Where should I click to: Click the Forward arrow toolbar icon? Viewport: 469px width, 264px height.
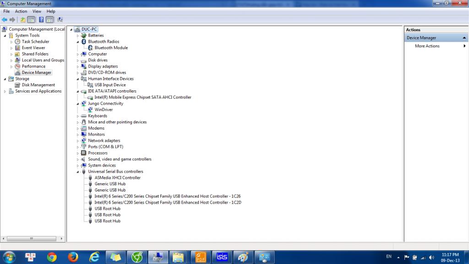click(x=12, y=20)
